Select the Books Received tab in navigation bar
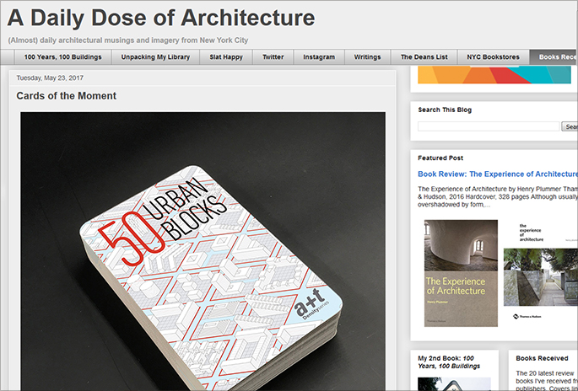The image size is (578, 391). (554, 57)
